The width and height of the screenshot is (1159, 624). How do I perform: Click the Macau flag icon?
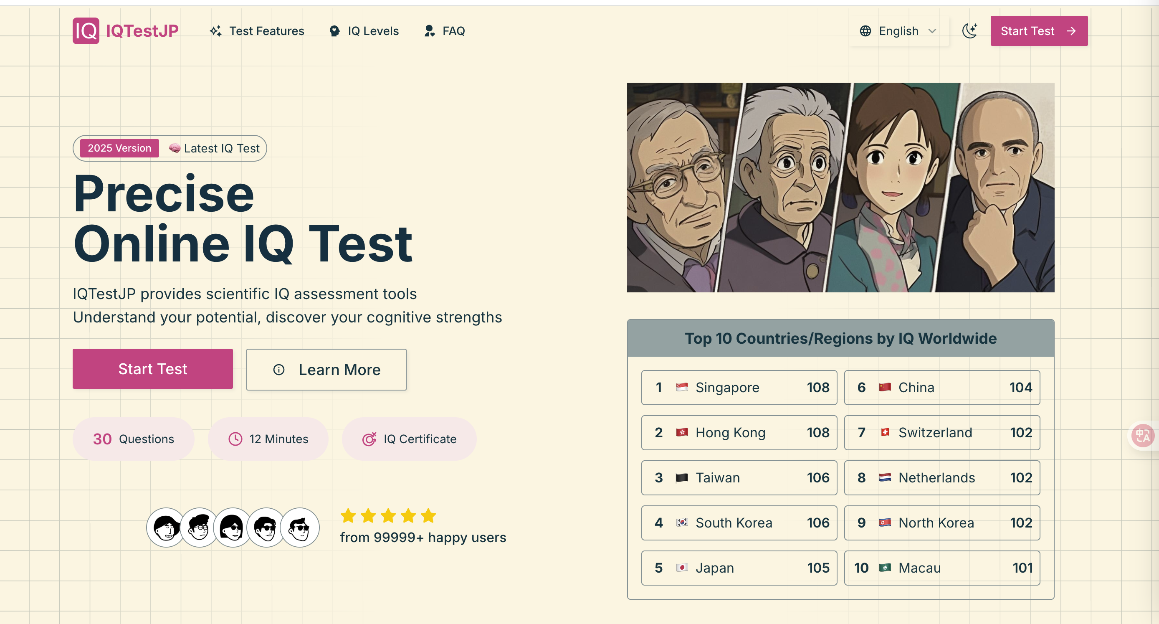click(x=885, y=567)
